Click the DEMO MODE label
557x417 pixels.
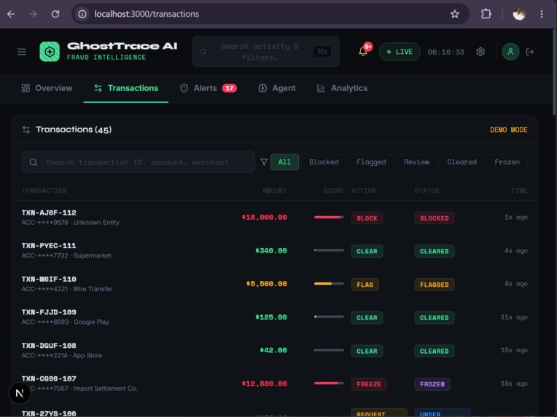pos(509,130)
